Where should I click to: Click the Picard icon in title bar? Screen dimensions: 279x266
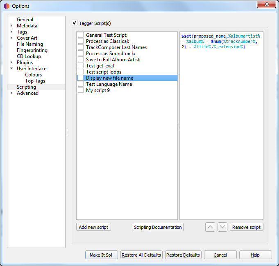click(x=6, y=6)
